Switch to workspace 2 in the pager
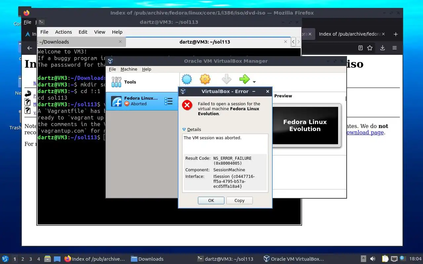Screen dimensions: 423x264 (x=23, y=259)
